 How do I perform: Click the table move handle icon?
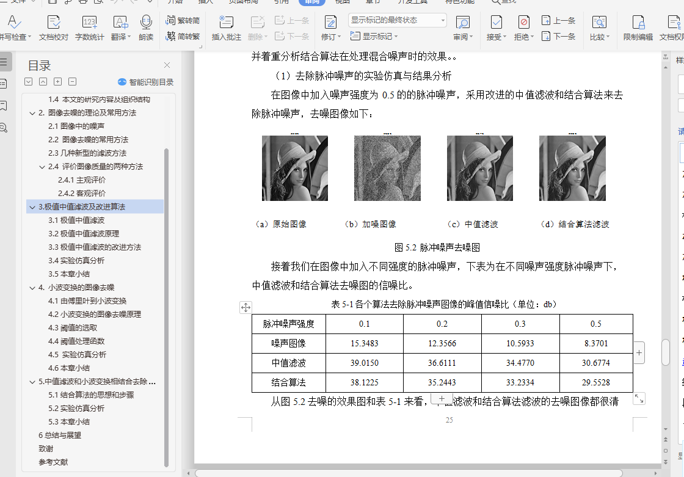point(246,307)
